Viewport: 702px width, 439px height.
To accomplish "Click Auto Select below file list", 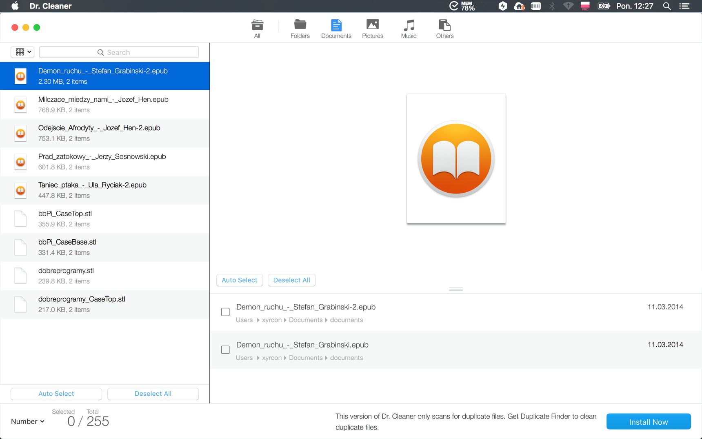I will click(x=56, y=394).
